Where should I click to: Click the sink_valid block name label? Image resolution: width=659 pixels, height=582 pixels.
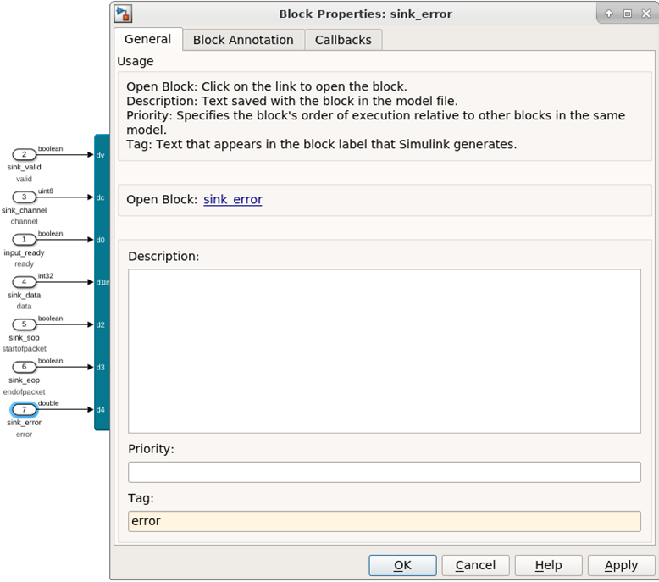point(24,167)
